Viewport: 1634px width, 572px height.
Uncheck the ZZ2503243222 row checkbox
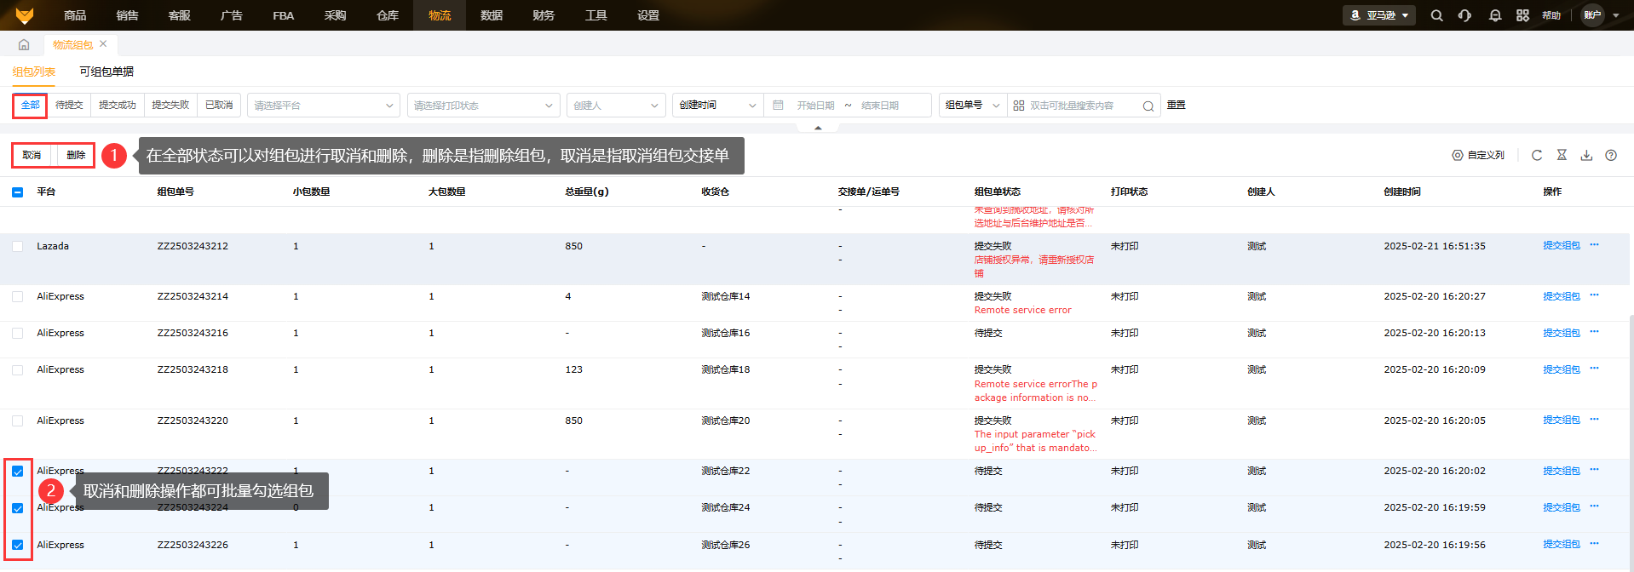coord(18,472)
